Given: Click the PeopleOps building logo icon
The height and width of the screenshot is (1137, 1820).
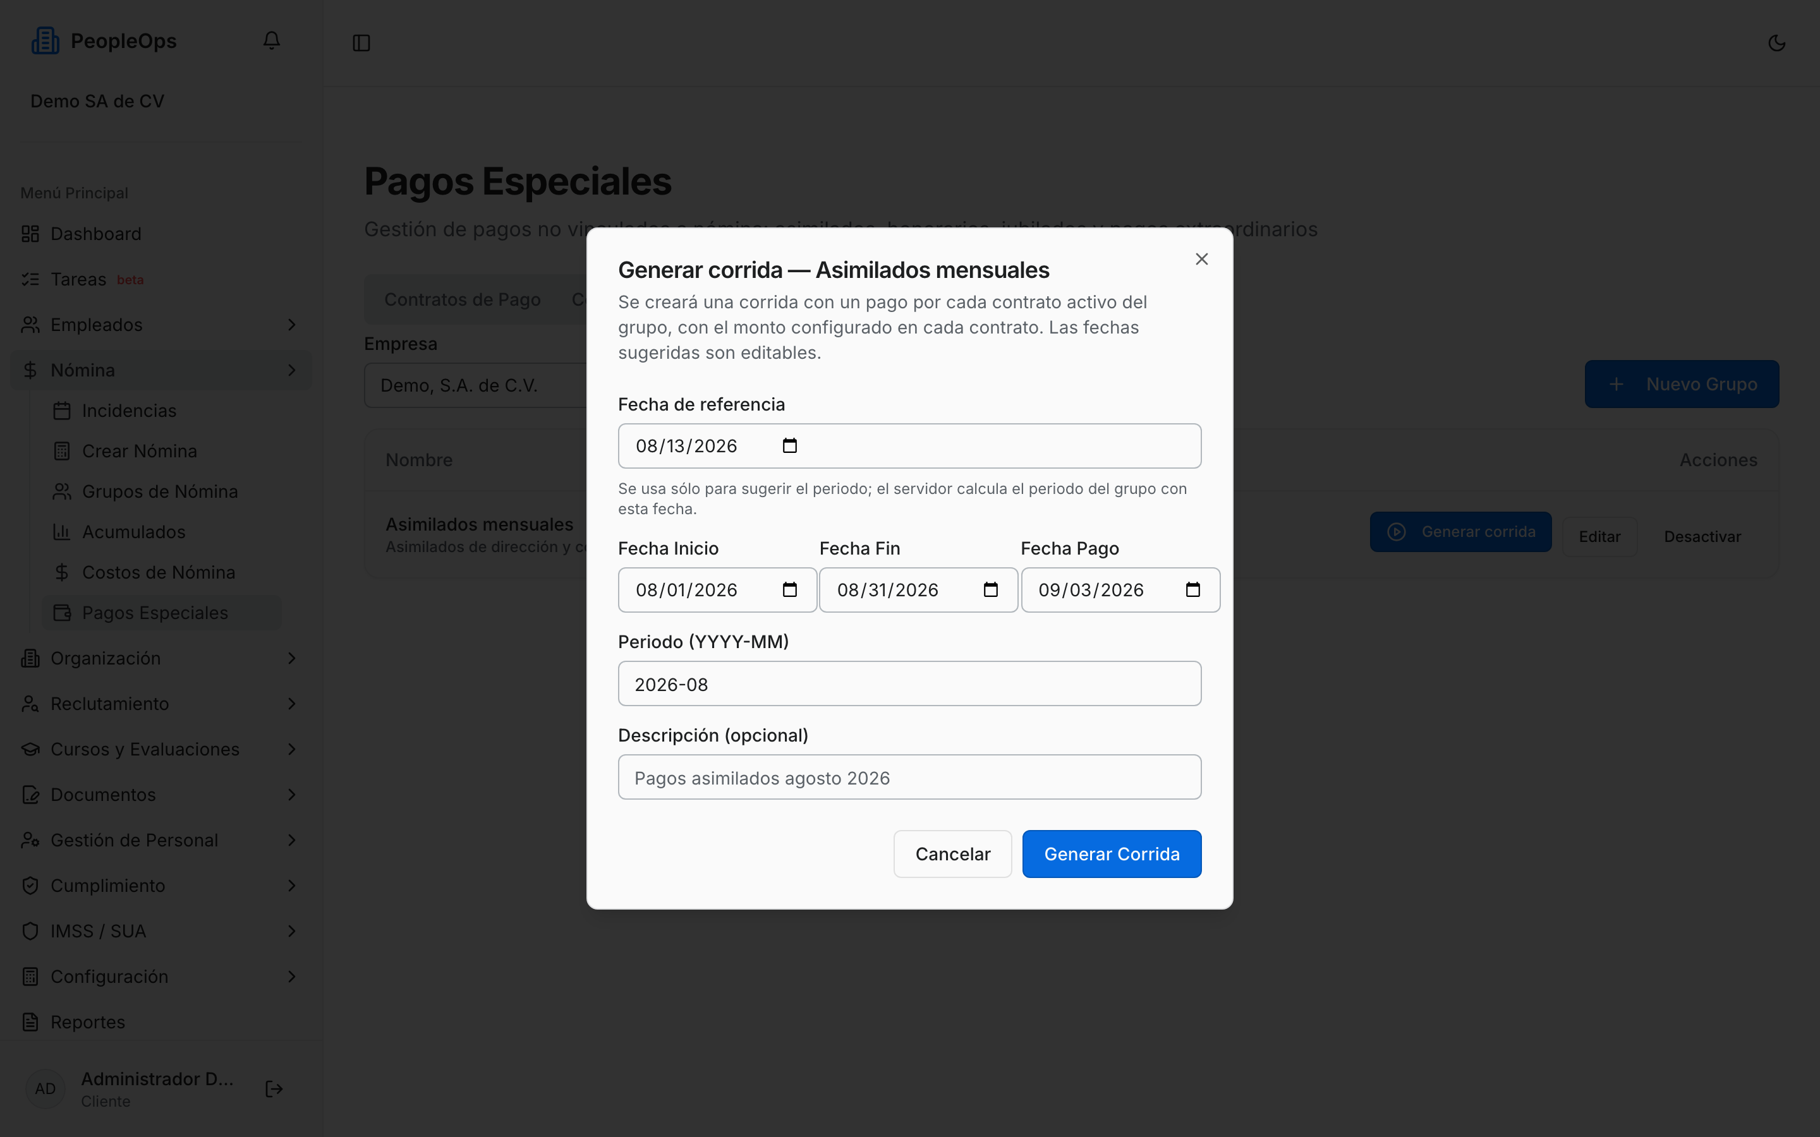Looking at the screenshot, I should [45, 40].
